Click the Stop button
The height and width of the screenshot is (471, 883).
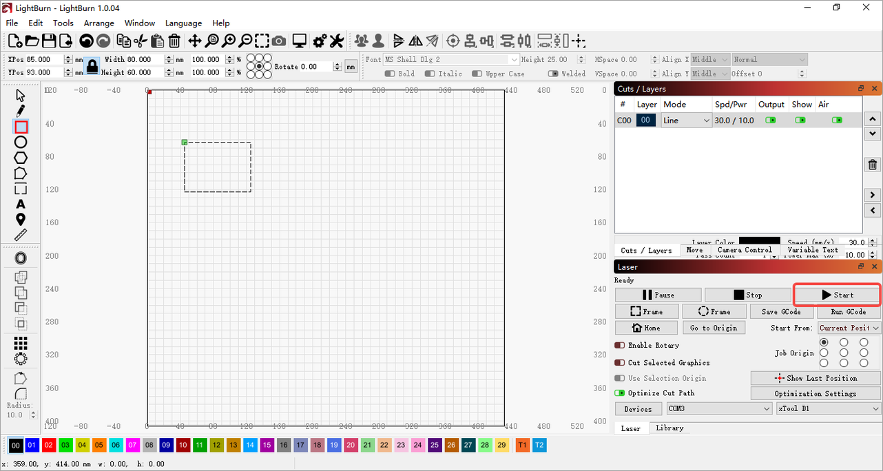(x=747, y=295)
